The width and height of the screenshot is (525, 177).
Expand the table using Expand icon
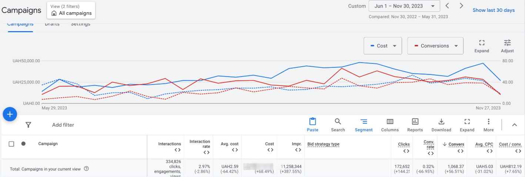[467, 122]
